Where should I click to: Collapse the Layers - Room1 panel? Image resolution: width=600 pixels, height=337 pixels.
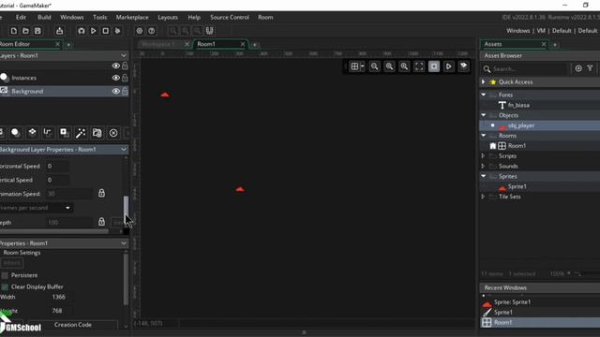(124, 55)
